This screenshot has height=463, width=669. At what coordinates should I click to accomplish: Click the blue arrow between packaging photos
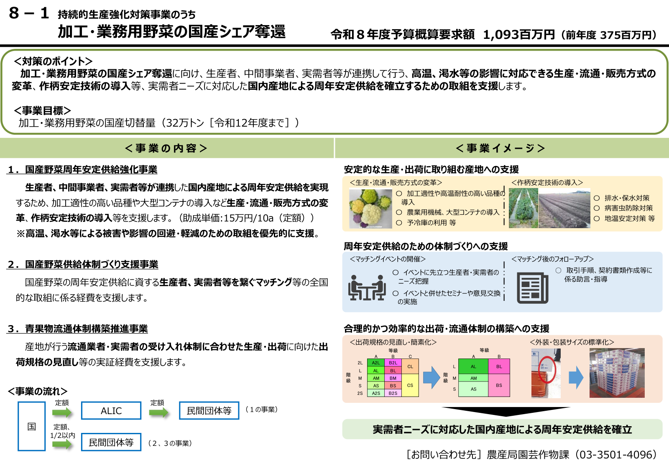coord(576,377)
